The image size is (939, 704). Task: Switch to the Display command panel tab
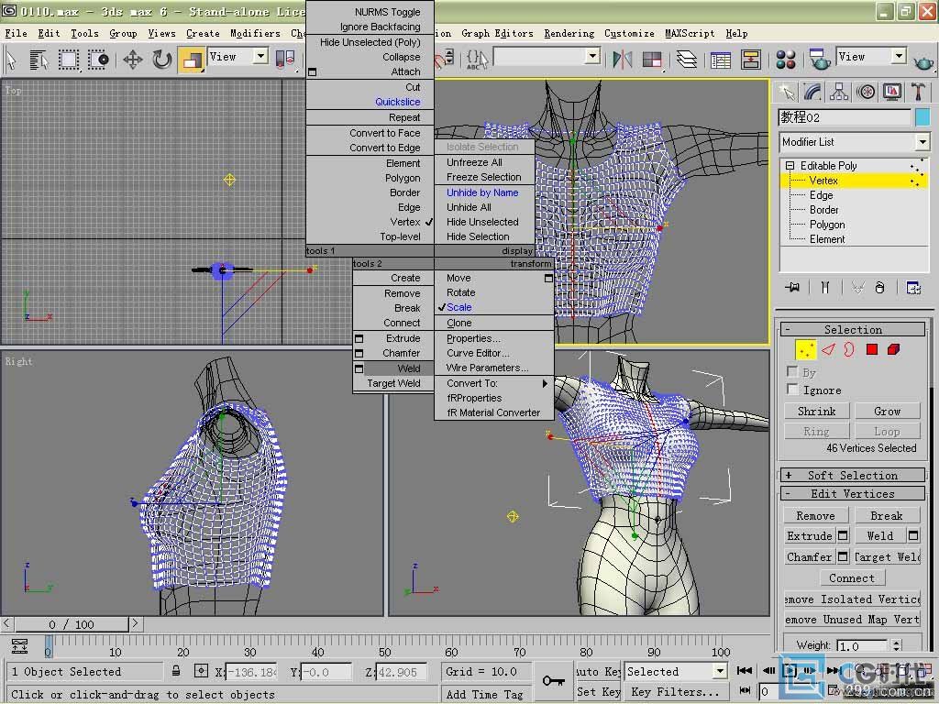tap(891, 93)
